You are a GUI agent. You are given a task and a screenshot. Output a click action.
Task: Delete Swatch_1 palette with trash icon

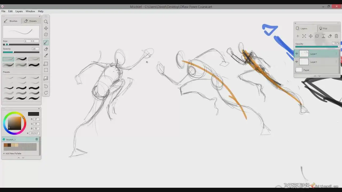37,139
